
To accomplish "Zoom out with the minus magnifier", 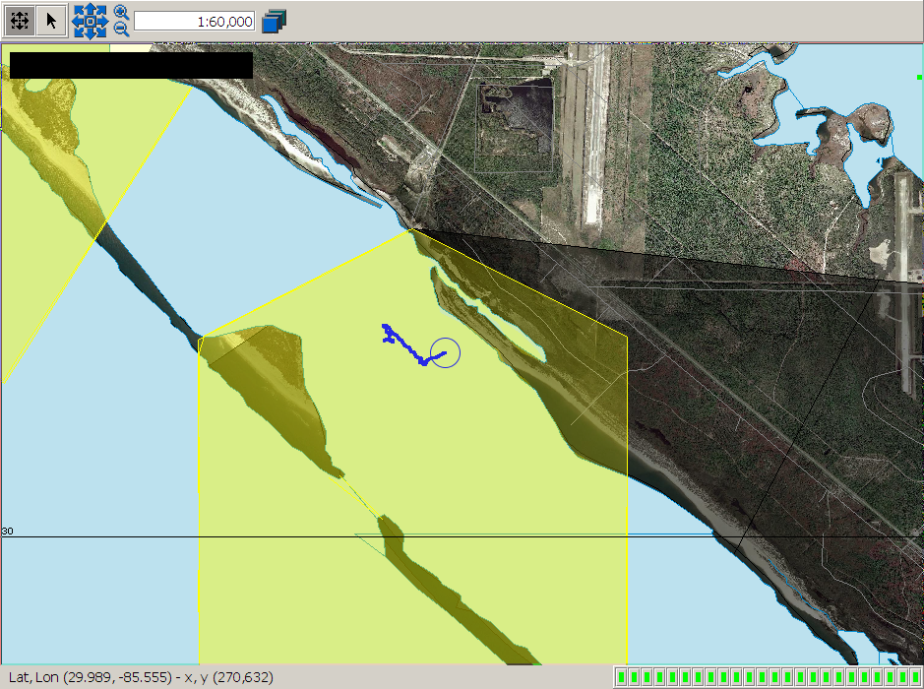I will pyautogui.click(x=121, y=29).
